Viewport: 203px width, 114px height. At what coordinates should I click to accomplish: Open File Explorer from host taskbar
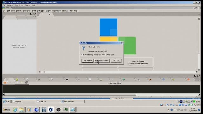coord(22,110)
